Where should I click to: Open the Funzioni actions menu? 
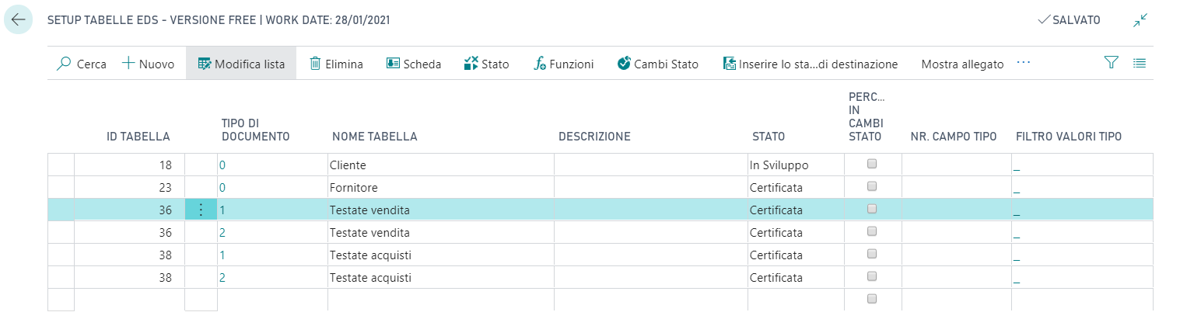coord(563,64)
